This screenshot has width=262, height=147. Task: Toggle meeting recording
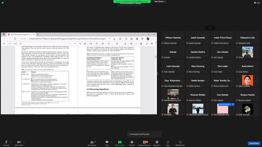[x=132, y=143]
